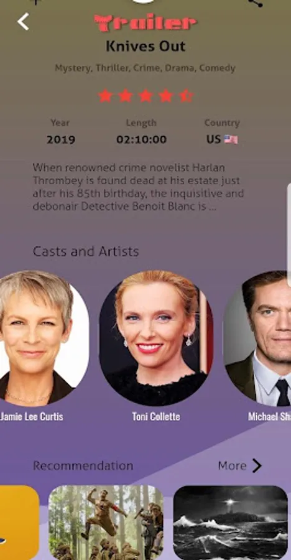291x560 pixels.
Task: Tap the share icon at top right
Action: pos(256,3)
